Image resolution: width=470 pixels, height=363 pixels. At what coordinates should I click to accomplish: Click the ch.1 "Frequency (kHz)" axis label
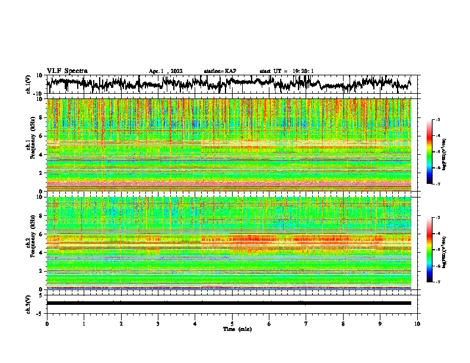click(x=33, y=139)
